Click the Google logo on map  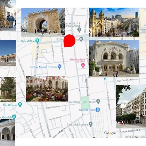pos(110,133)
